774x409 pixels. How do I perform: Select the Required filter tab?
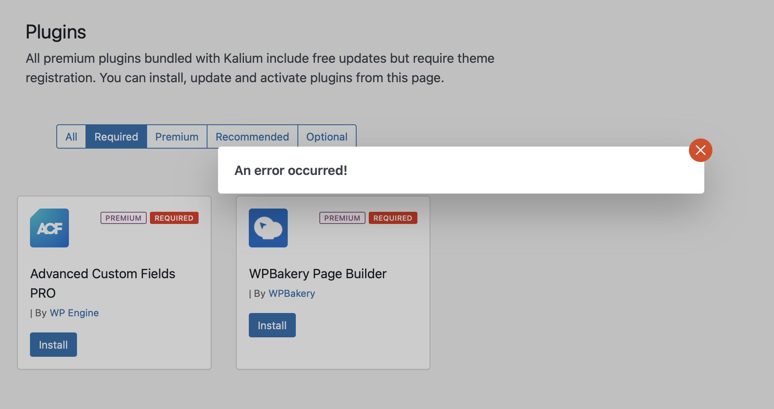coord(116,137)
